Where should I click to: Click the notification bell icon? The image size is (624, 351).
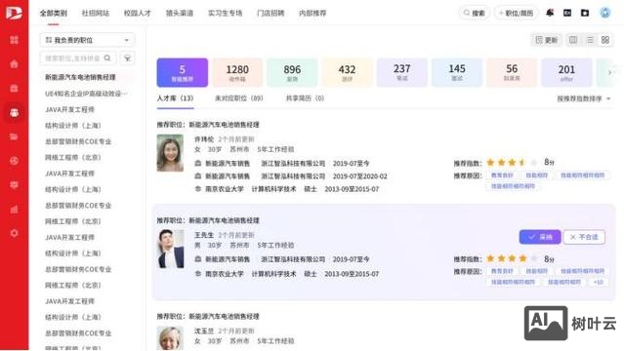(x=550, y=13)
